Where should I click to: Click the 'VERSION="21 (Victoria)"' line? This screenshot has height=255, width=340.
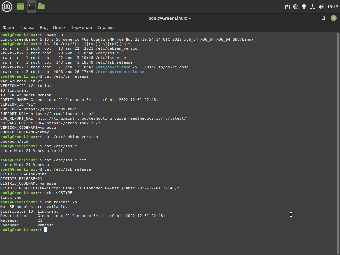27,86
